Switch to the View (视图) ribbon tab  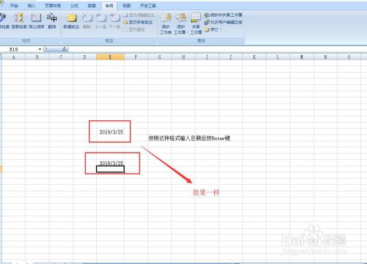click(126, 6)
